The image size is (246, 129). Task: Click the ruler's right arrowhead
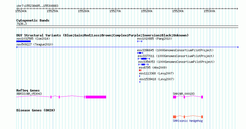pyautogui.click(x=237, y=9)
